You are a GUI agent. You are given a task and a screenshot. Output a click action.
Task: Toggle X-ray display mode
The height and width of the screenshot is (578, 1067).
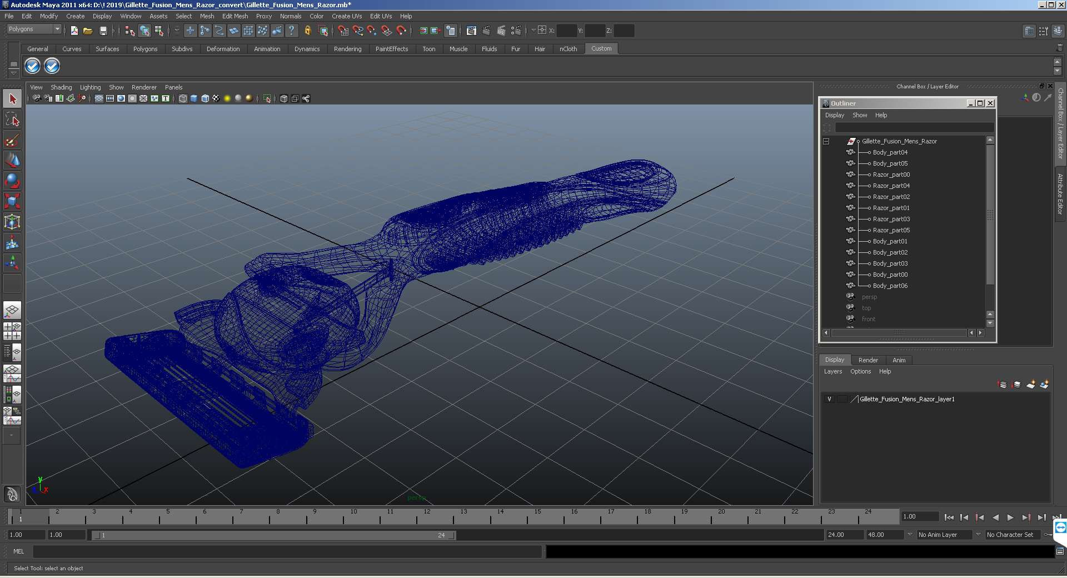pyautogui.click(x=284, y=98)
